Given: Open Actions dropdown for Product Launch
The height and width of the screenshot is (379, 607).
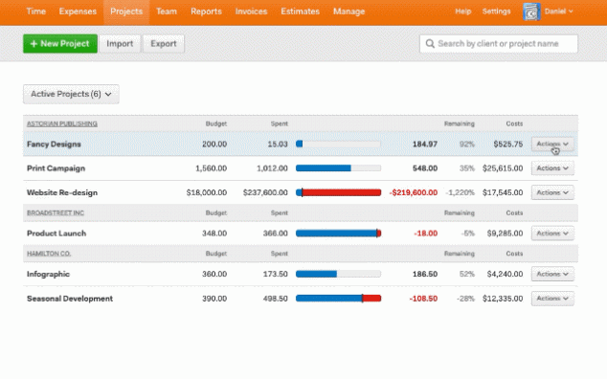Looking at the screenshot, I should 552,234.
